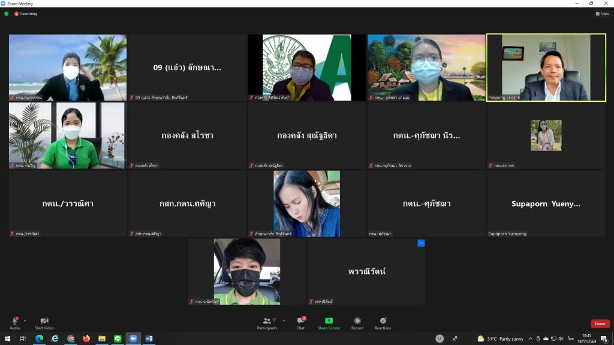Open the Participants panel
This screenshot has width=614, height=345.
point(267,322)
